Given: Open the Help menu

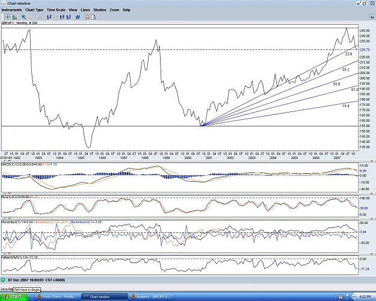Looking at the screenshot, I should [x=126, y=10].
